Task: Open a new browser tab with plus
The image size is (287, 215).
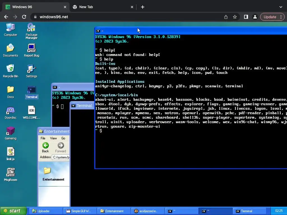Action: pos(143,7)
